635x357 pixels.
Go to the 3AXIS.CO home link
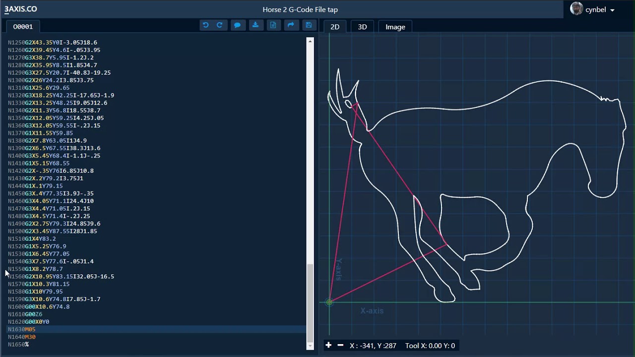(21, 9)
